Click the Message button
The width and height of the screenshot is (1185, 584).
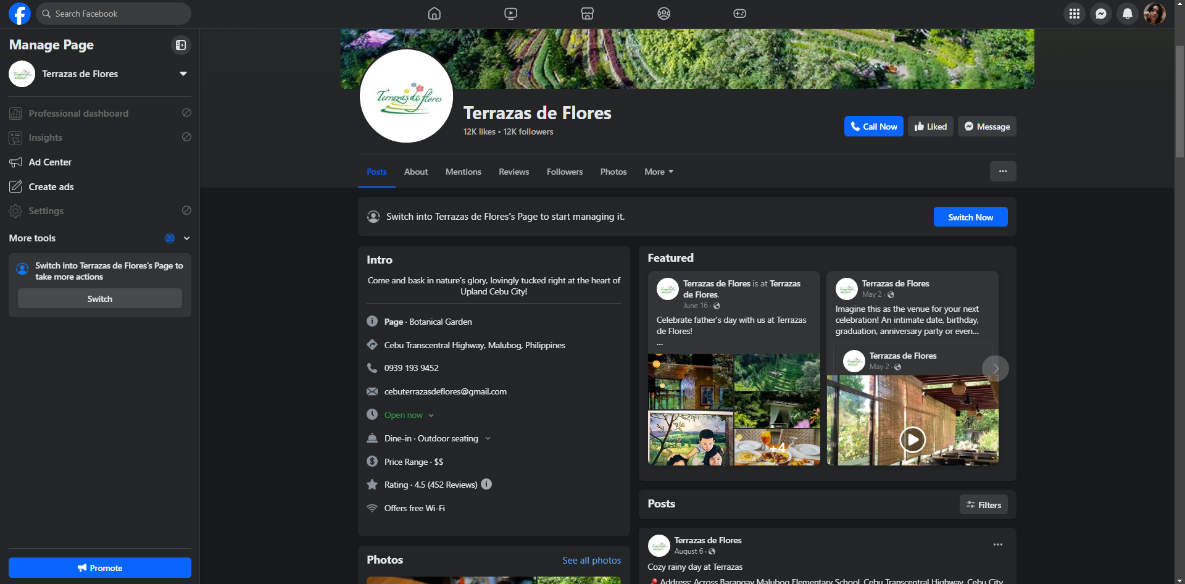point(987,127)
